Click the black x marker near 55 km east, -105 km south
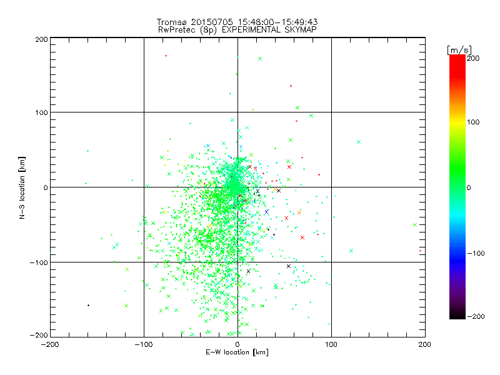The image size is (500, 375). coord(289,266)
